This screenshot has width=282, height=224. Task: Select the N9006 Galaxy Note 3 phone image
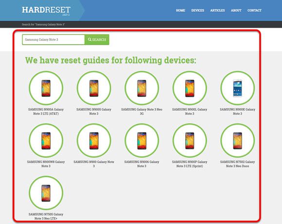coord(141,140)
